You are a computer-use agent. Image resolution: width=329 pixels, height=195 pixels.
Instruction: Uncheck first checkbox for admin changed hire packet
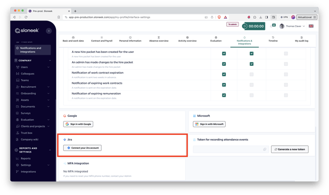pos(224,64)
